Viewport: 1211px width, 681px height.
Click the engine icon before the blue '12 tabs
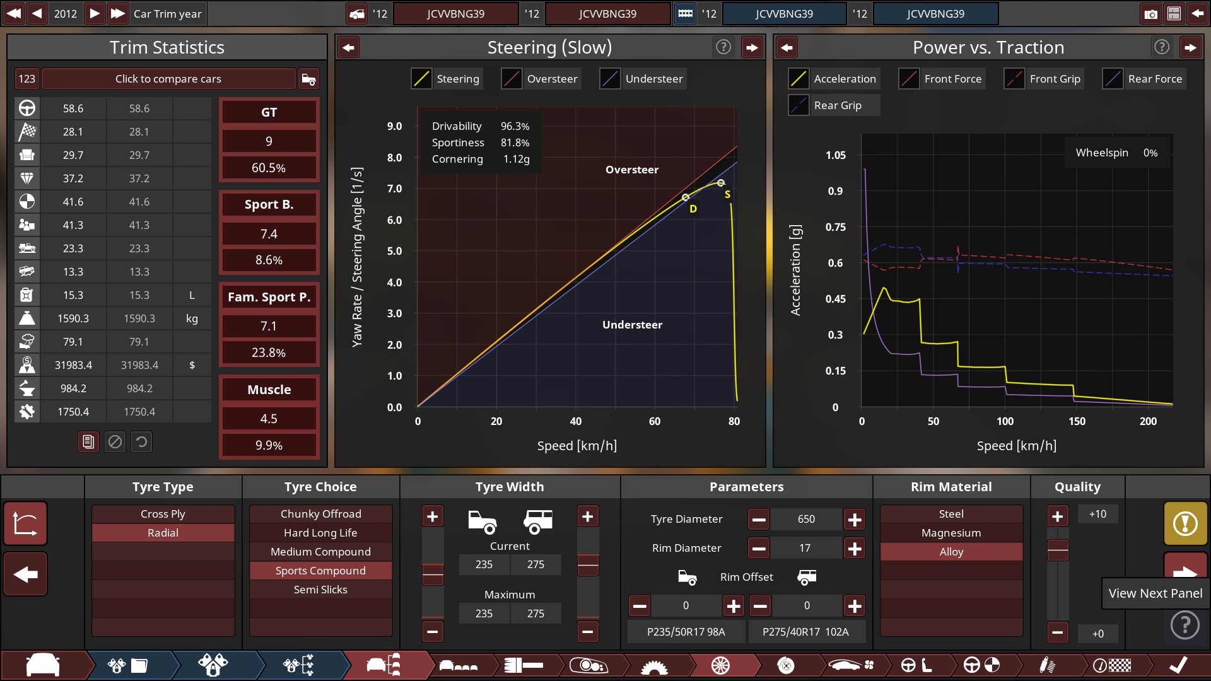(x=685, y=13)
